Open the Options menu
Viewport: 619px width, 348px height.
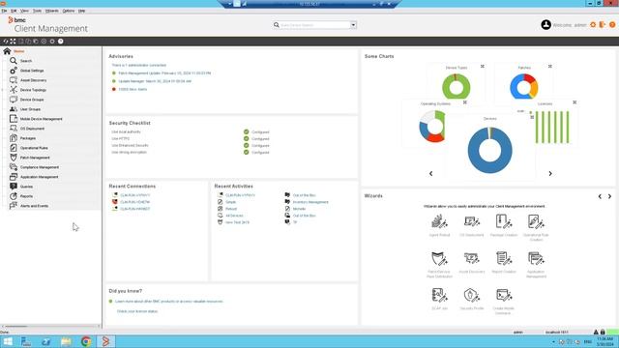pyautogui.click(x=69, y=11)
